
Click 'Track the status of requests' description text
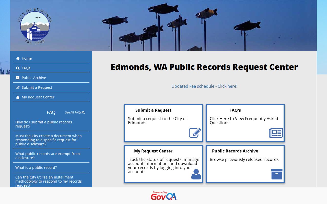163,165
